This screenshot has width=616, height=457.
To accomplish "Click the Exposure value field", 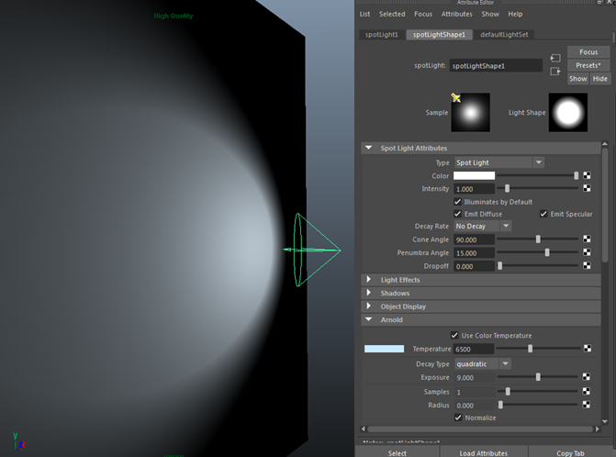I will pyautogui.click(x=474, y=378).
